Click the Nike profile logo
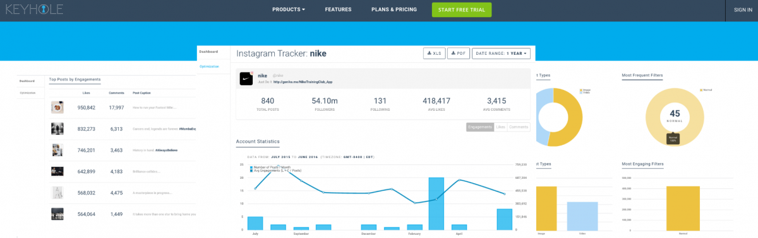 tap(246, 79)
